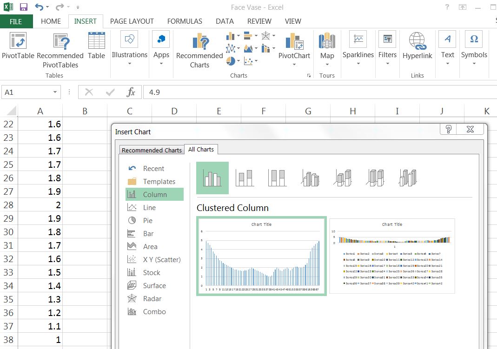497x349 pixels.
Task: Insert a Hyperlink
Action: (417, 46)
